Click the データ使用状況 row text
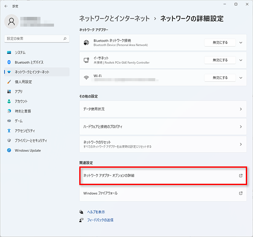Screen dimensions: 253x237 point(94,109)
